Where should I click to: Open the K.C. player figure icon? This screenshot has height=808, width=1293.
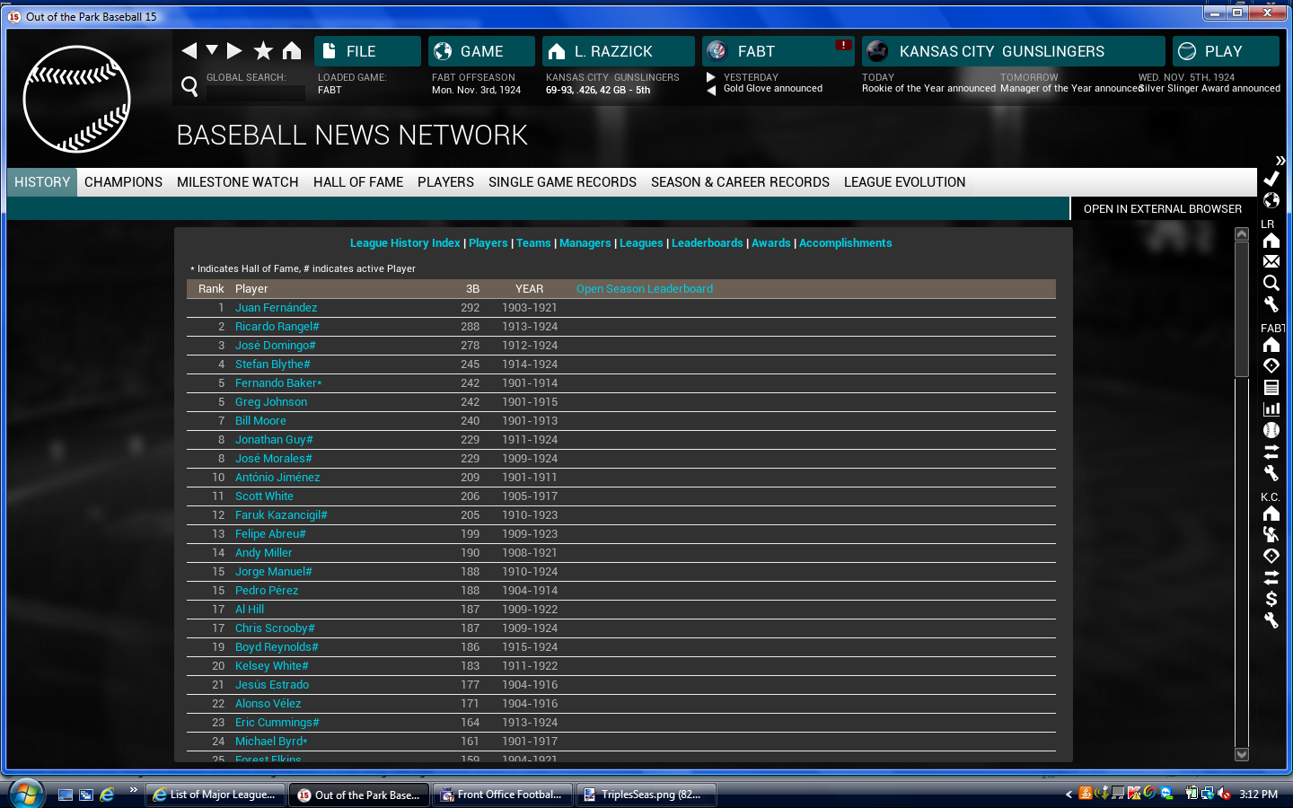1271,534
